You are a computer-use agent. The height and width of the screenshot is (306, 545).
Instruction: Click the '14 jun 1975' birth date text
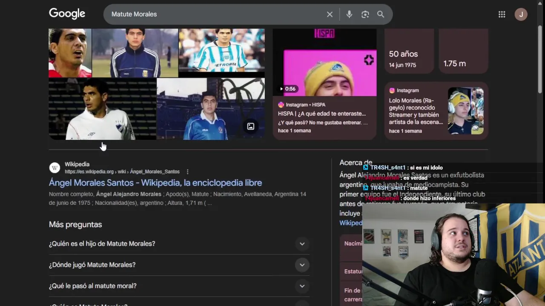pyautogui.click(x=402, y=65)
